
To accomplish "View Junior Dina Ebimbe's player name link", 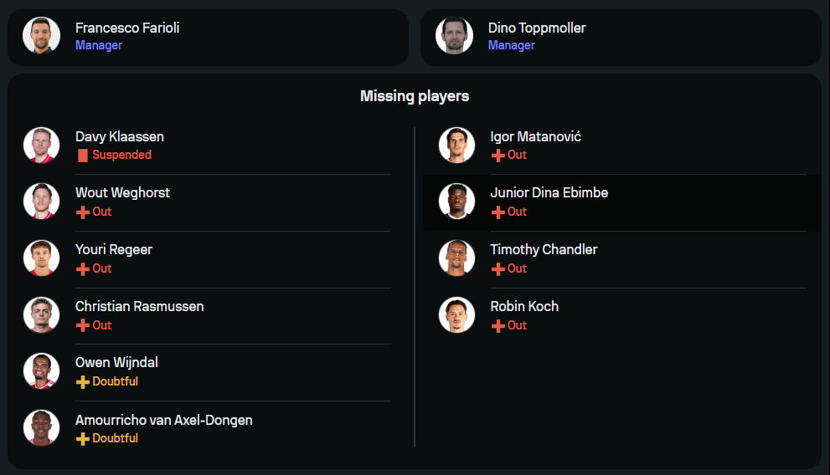I will tap(549, 192).
